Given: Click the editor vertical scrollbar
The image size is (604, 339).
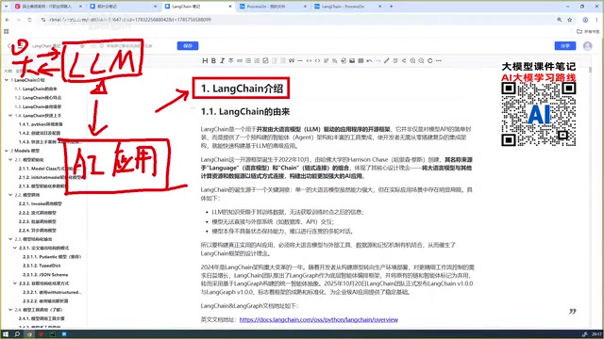Looking at the screenshot, I should click(x=590, y=70).
